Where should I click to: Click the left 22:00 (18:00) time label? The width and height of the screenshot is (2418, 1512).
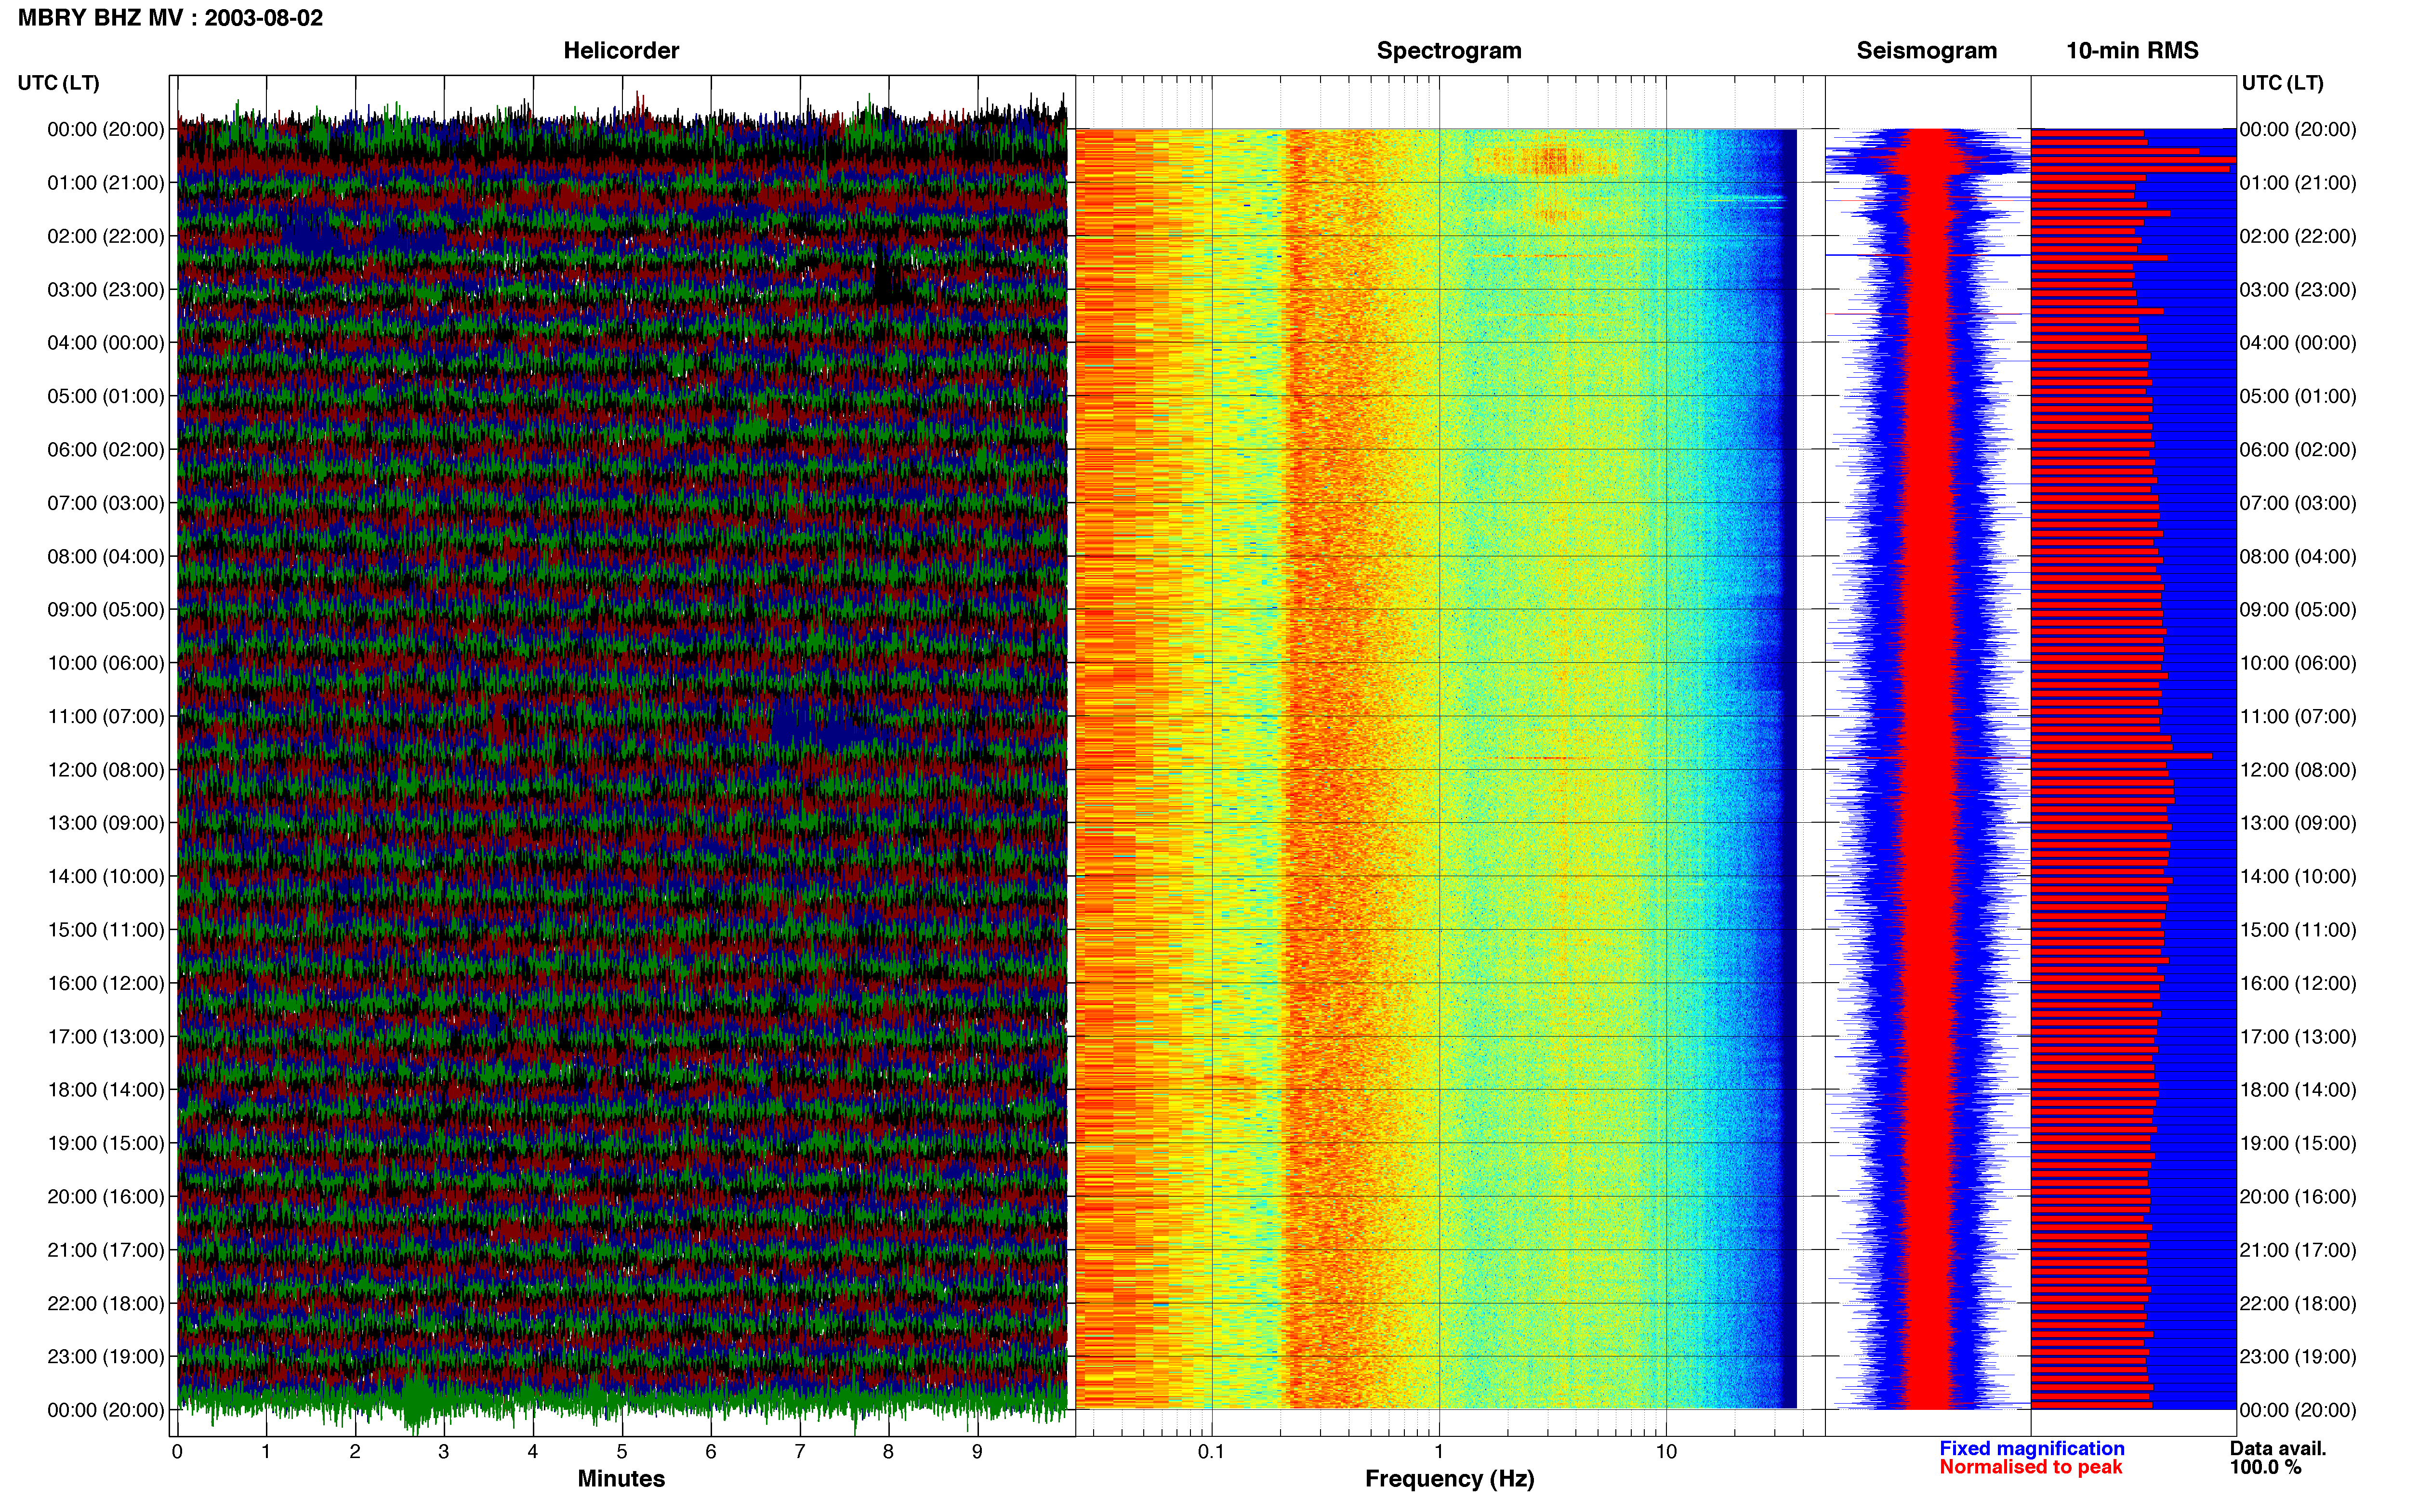coord(106,1303)
